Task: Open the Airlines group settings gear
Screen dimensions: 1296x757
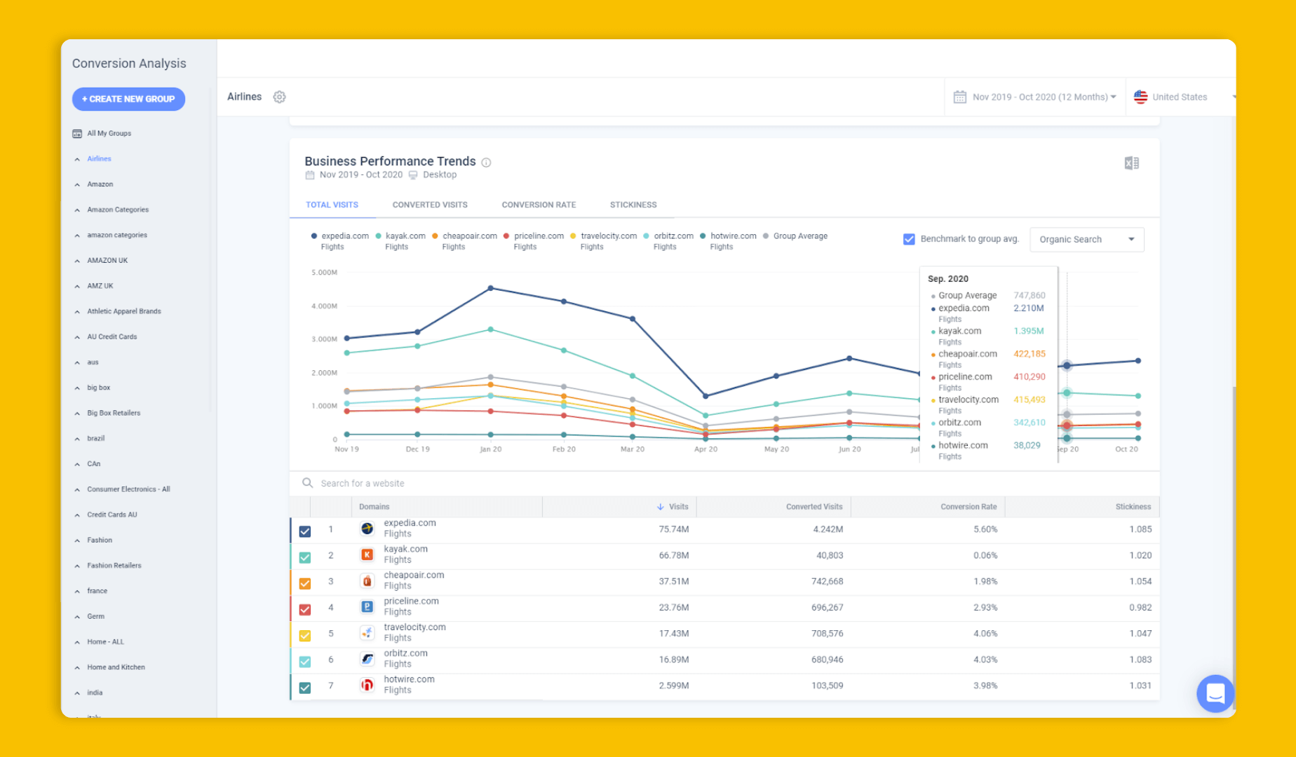Action: point(279,97)
